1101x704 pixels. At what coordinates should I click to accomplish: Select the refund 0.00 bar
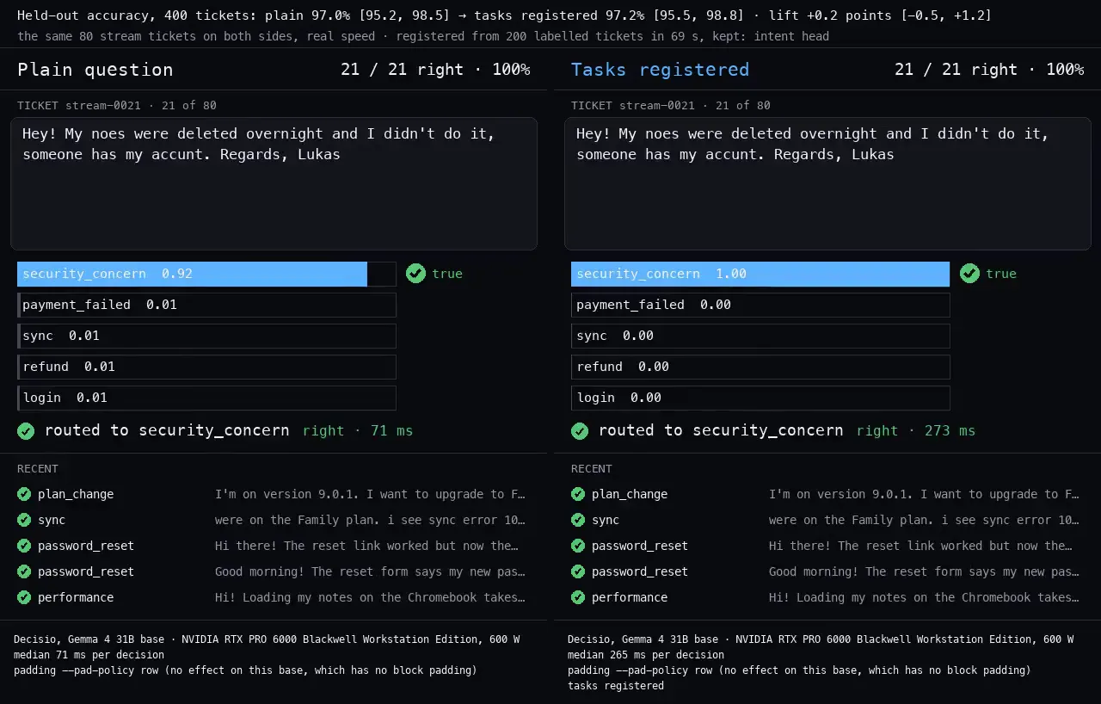[x=760, y=367]
